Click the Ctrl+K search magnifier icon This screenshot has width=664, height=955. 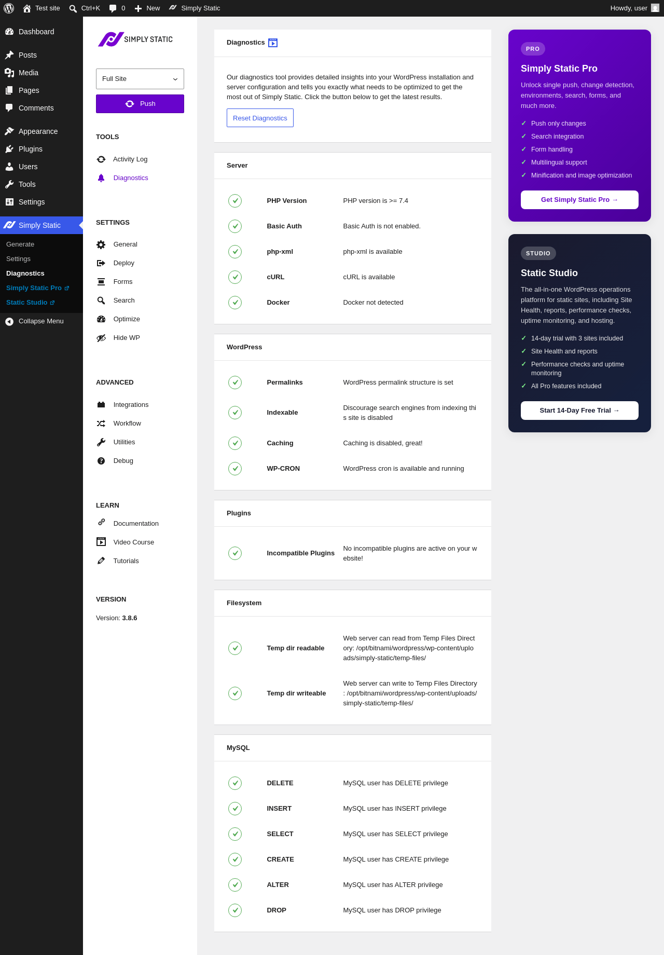point(73,8)
